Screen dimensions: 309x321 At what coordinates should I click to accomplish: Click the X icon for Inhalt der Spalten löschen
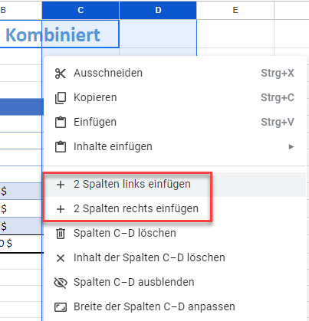tap(61, 258)
